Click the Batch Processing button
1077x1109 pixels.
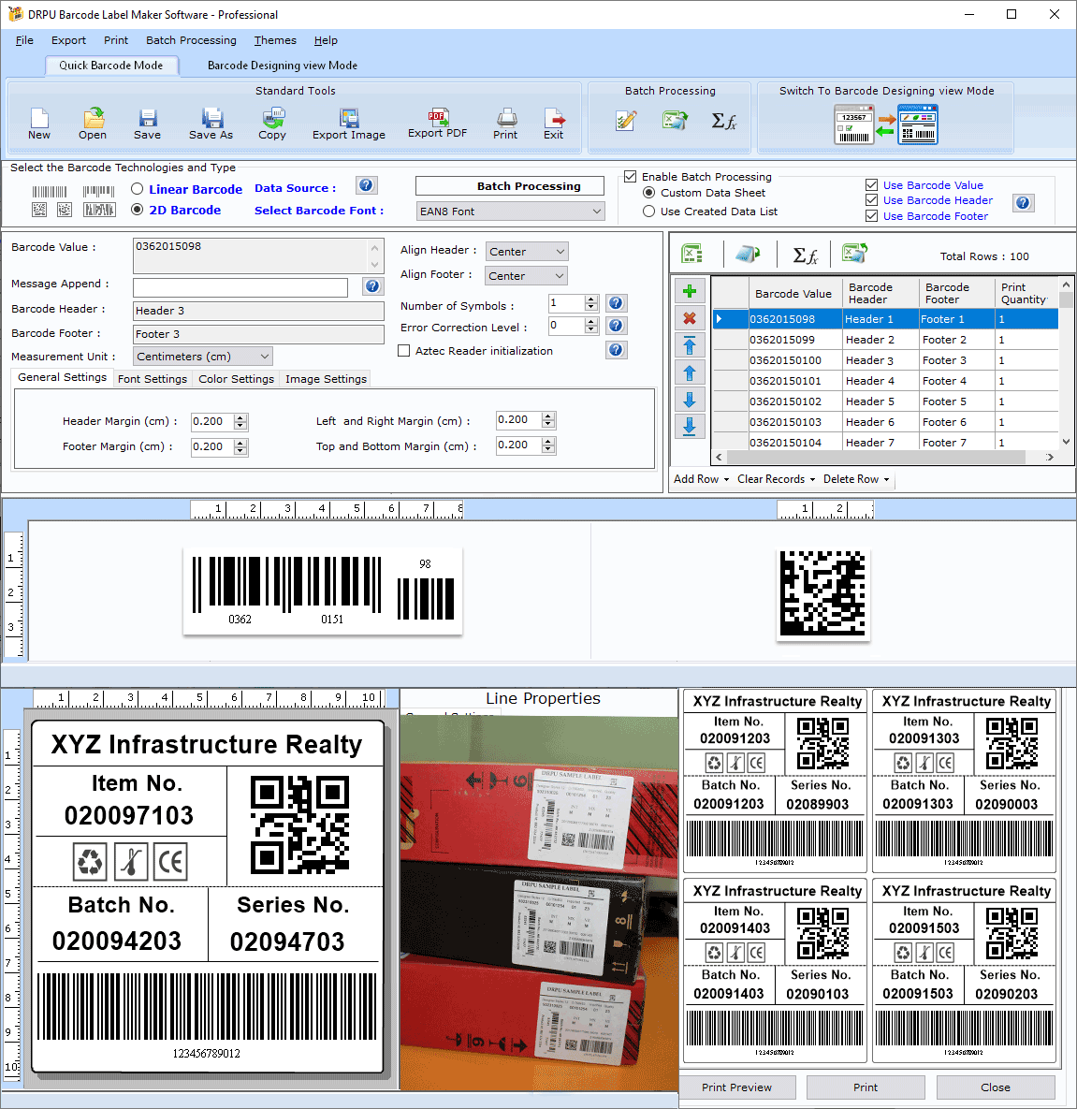510,185
